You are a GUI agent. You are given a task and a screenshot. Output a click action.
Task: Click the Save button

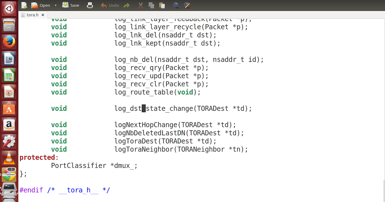(x=71, y=5)
